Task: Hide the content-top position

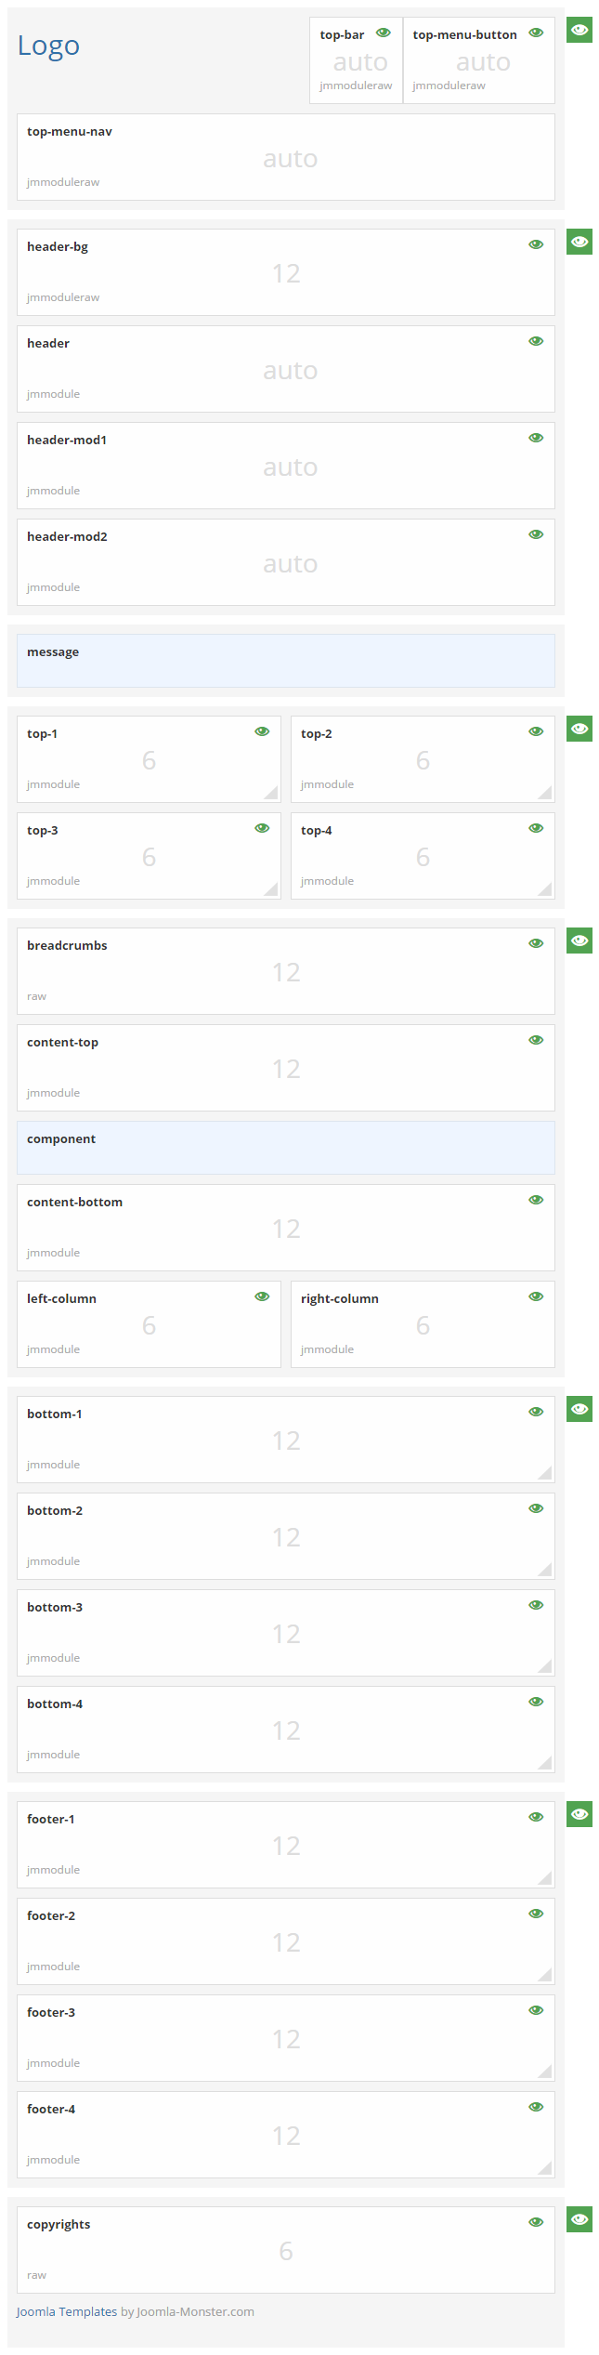Action: (536, 1039)
